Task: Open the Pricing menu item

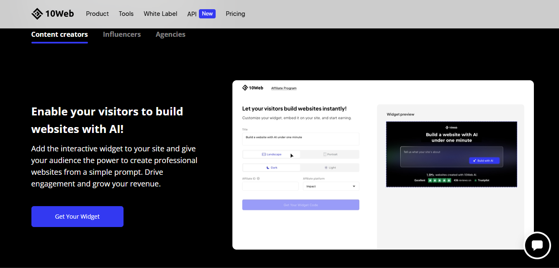Action: click(235, 14)
